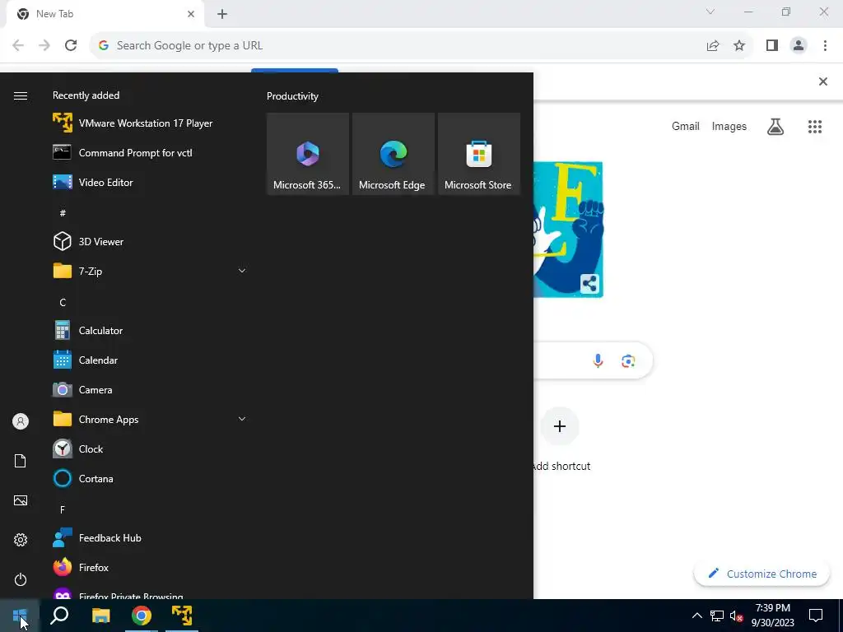This screenshot has width=843, height=632.
Task: Reload the page in Chrome
Action: point(71,45)
